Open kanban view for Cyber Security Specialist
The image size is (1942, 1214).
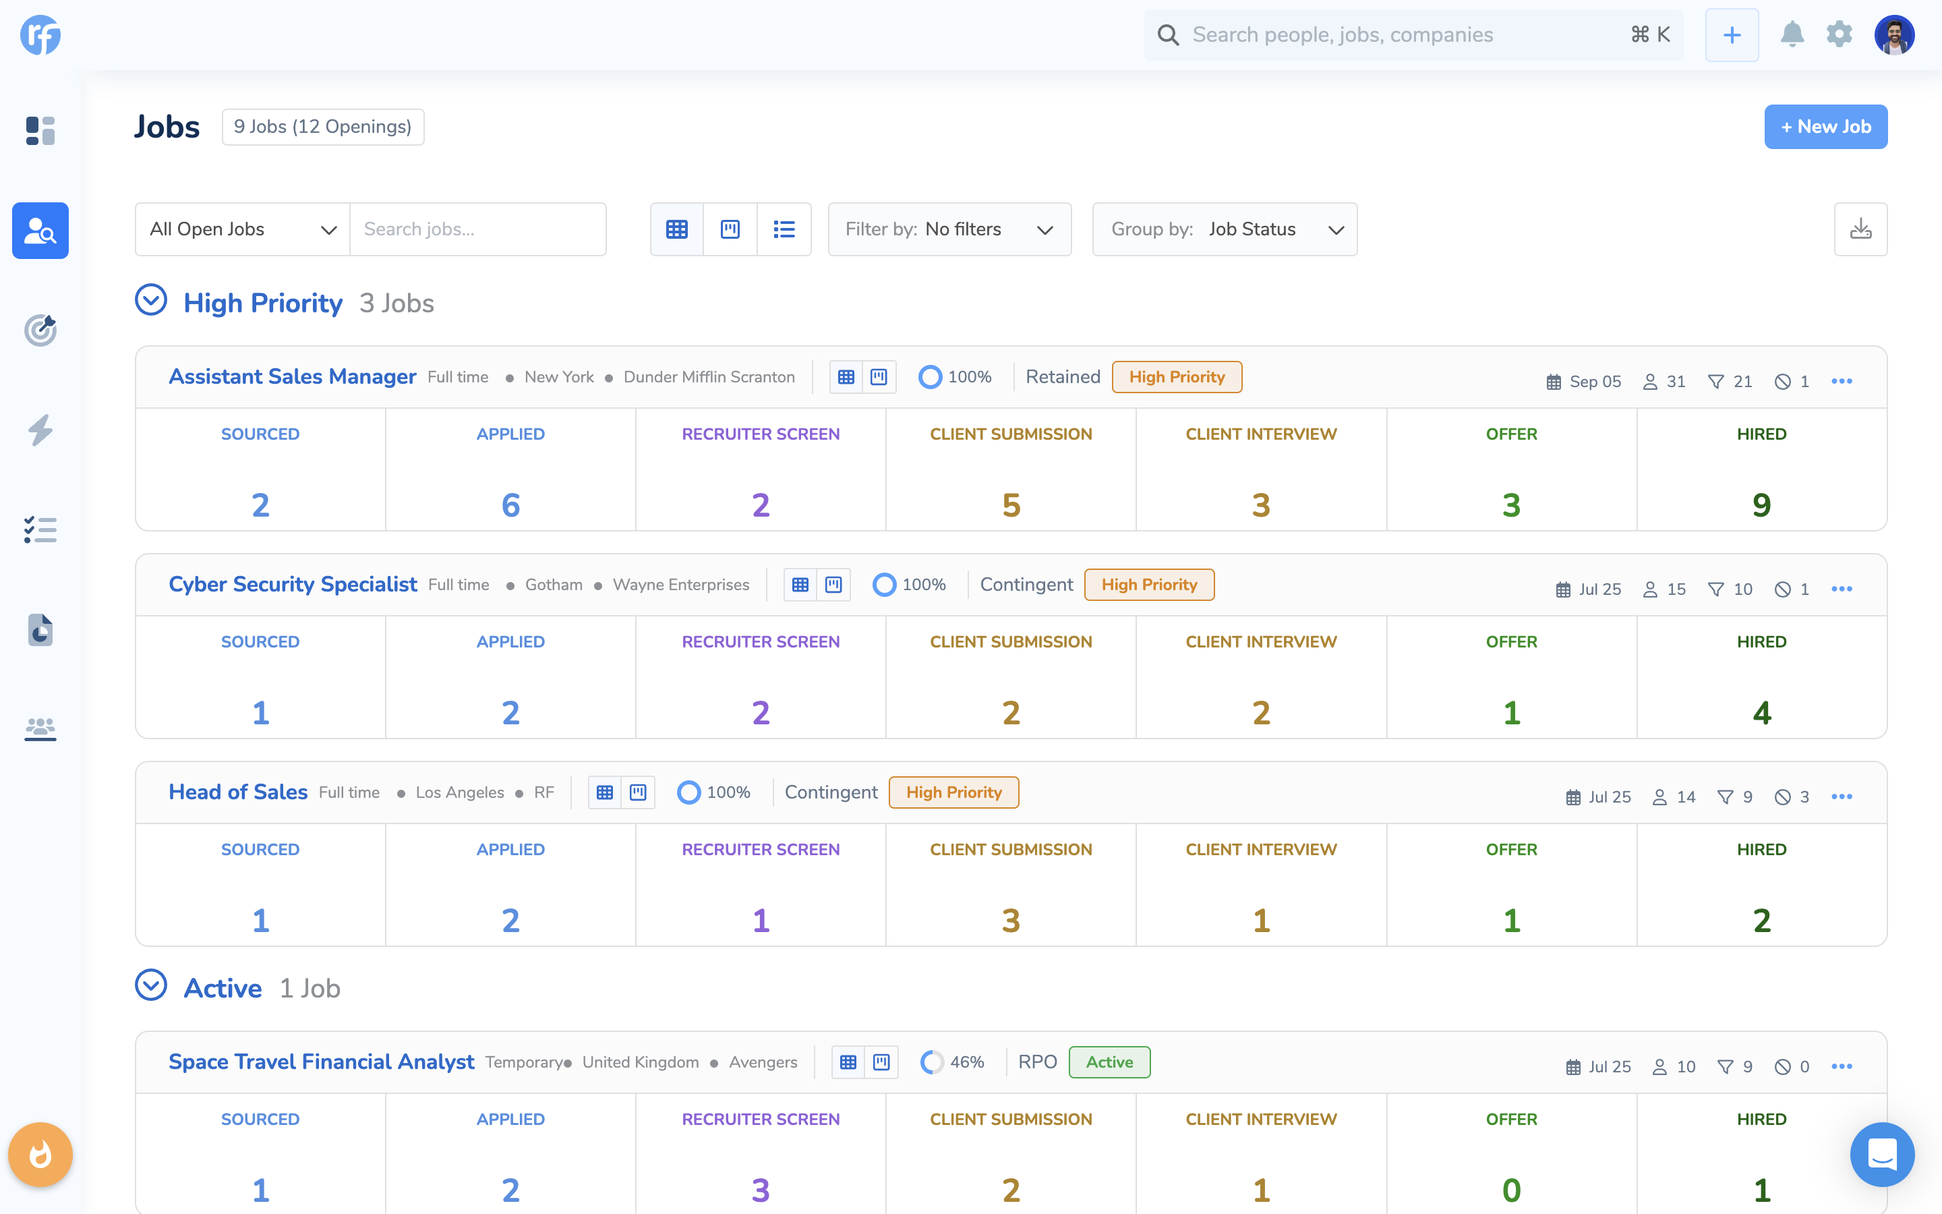(x=833, y=585)
